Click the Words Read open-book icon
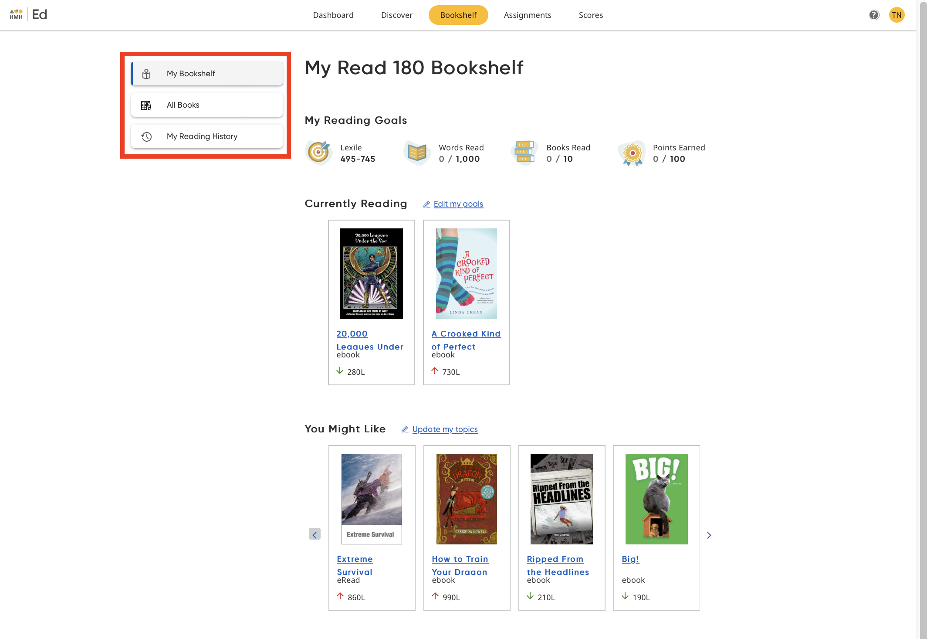 click(x=416, y=153)
